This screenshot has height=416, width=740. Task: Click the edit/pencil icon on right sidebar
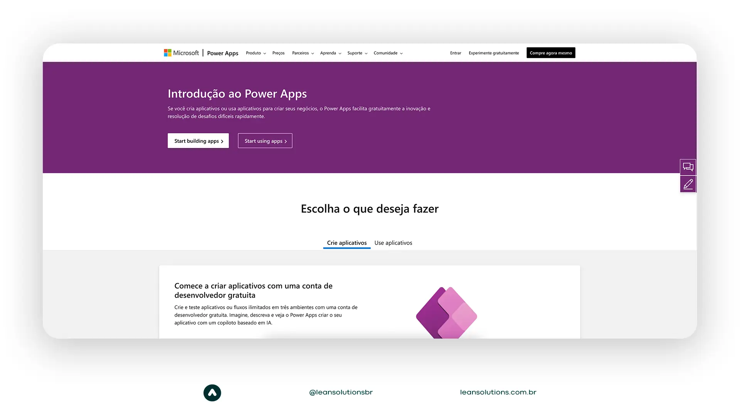[688, 184]
